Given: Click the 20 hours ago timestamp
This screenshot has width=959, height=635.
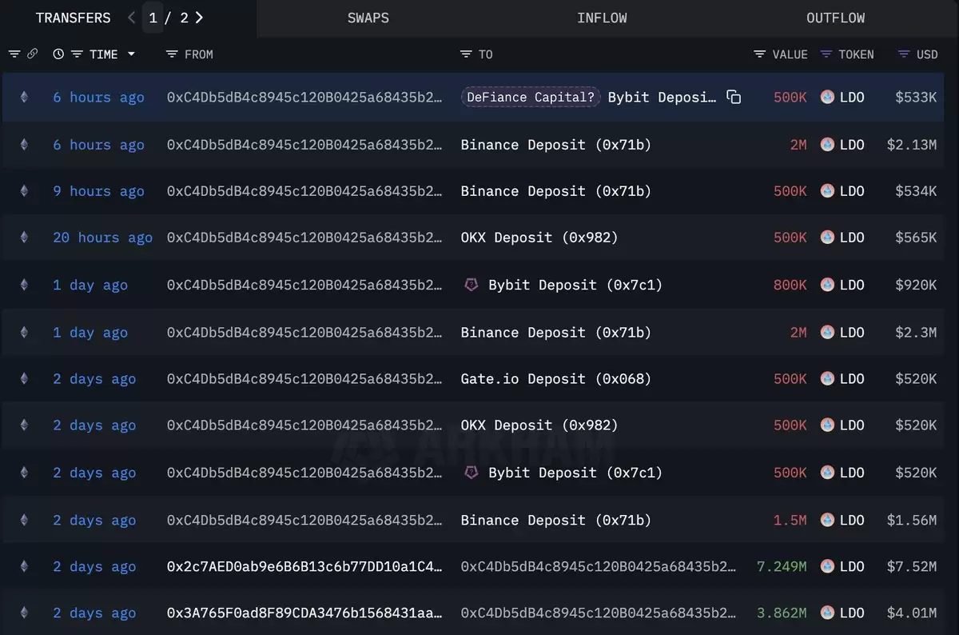Looking at the screenshot, I should pos(102,238).
